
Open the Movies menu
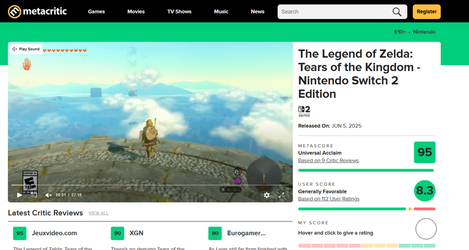pyautogui.click(x=136, y=12)
